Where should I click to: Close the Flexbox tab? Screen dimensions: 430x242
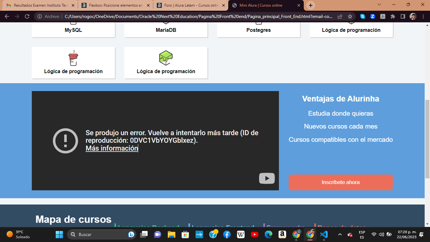148,5
